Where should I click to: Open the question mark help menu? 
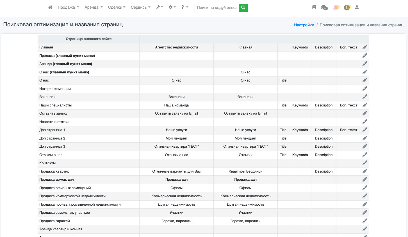(184, 8)
